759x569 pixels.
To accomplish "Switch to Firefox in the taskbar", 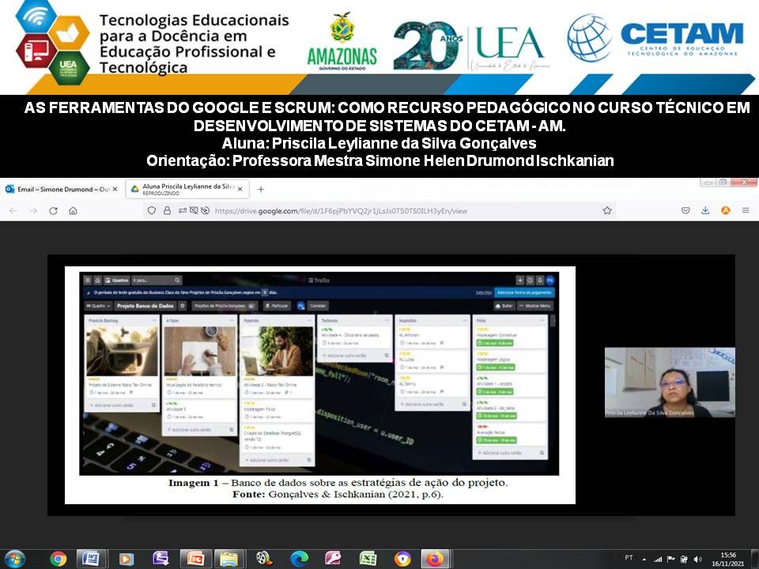I will 435,560.
